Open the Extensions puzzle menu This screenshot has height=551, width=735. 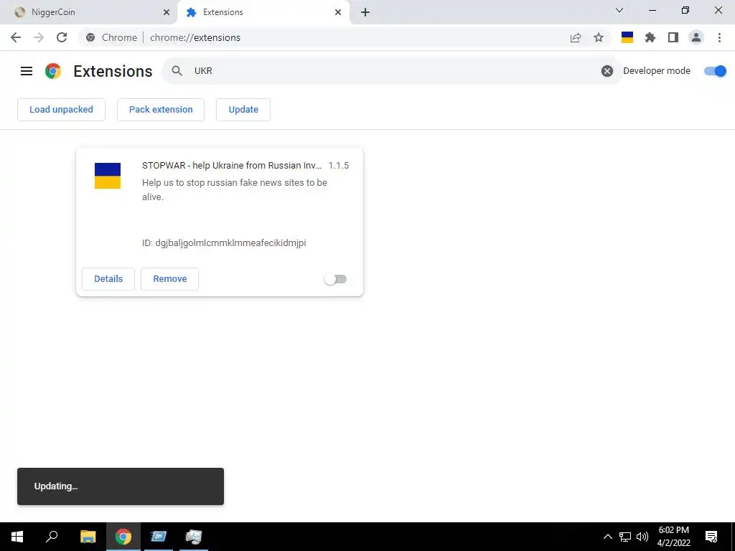[x=650, y=37]
